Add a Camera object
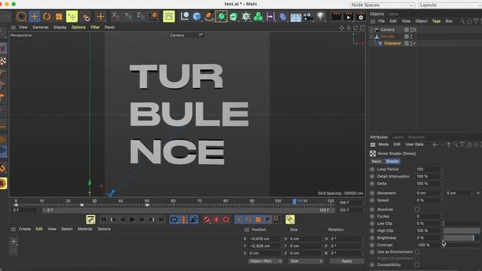This screenshot has height=271, width=482. click(x=308, y=17)
